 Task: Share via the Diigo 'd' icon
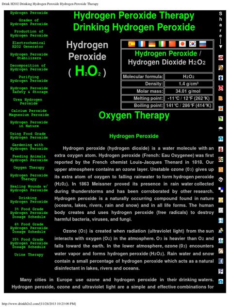coord(221,240)
